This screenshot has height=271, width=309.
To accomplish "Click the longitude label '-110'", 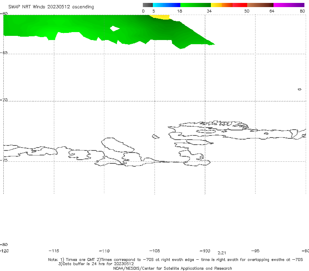I will (x=104, y=251).
